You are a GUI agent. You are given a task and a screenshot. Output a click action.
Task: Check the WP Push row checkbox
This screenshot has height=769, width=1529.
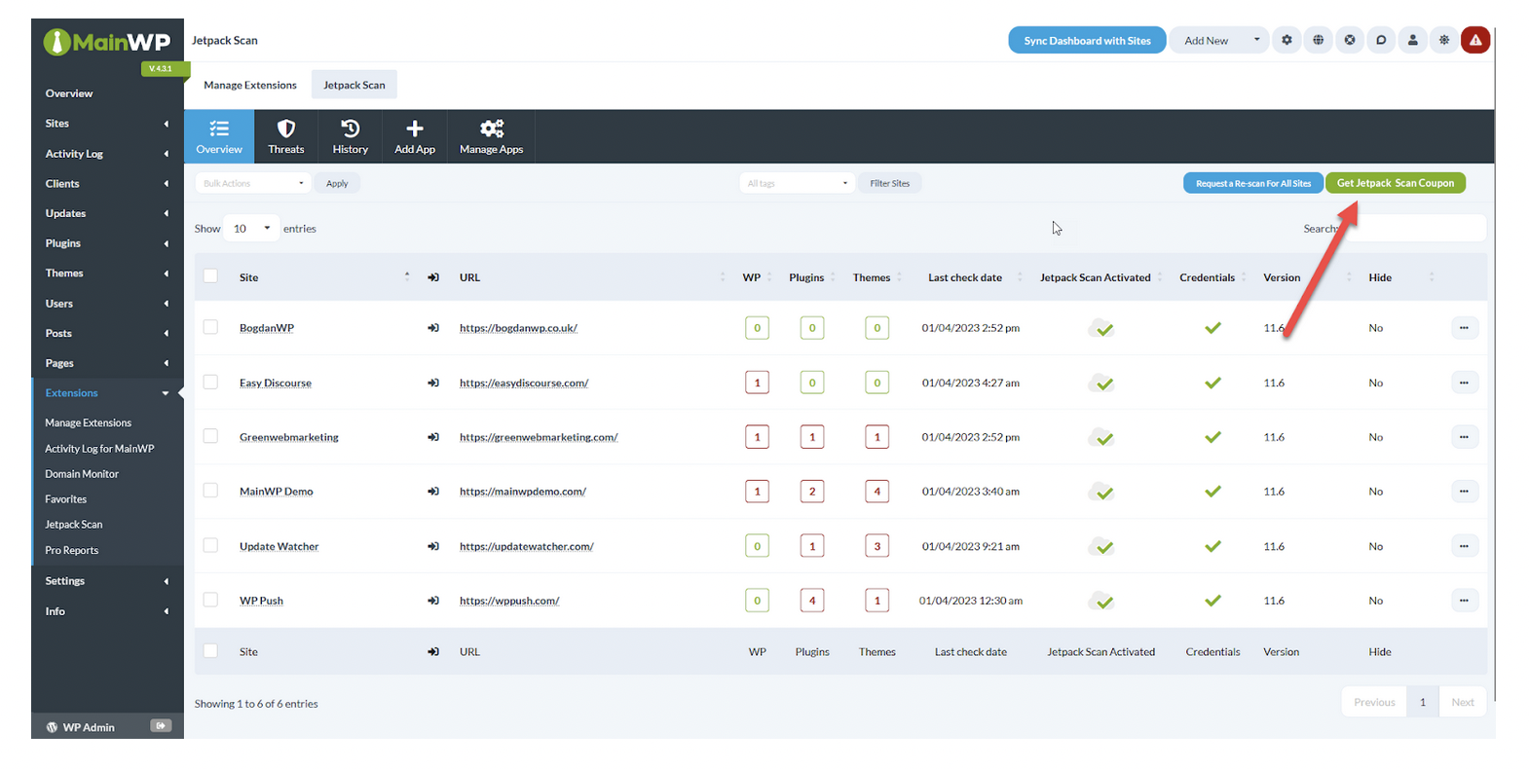(x=210, y=600)
